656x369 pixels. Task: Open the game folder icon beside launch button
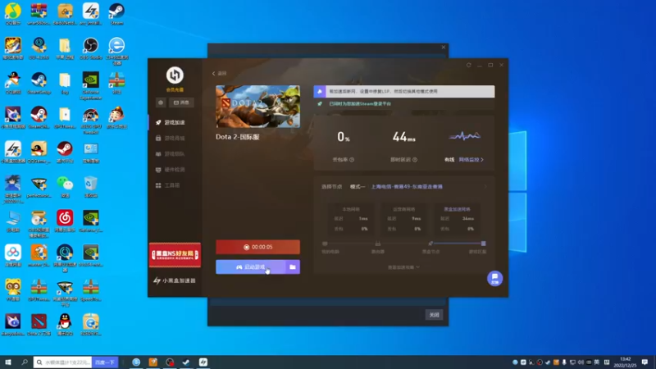[x=293, y=267]
